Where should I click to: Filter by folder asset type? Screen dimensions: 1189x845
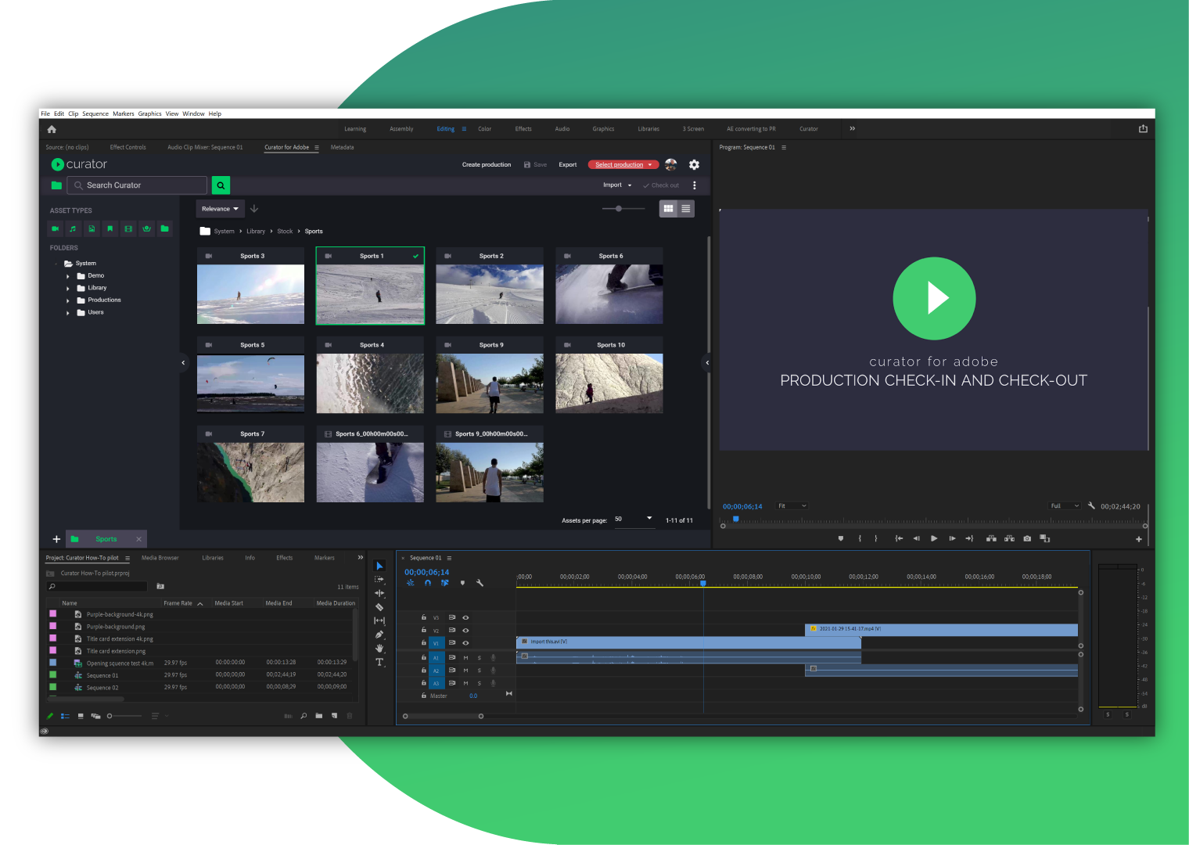tap(164, 228)
